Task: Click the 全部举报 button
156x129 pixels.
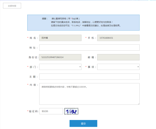Action: click(12, 6)
